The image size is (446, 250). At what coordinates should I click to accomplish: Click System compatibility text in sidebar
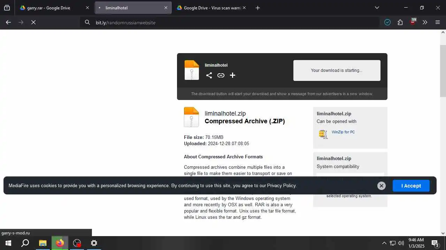pos(338,166)
